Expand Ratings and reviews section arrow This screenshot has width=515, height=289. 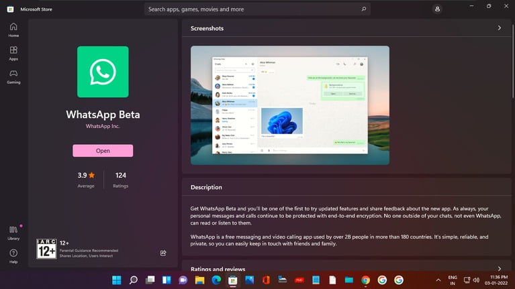[x=500, y=269]
